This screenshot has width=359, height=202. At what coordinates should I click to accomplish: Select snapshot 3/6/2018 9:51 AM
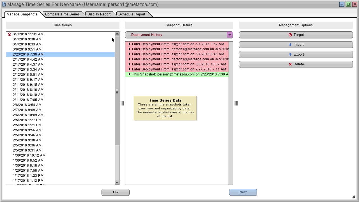[60, 49]
